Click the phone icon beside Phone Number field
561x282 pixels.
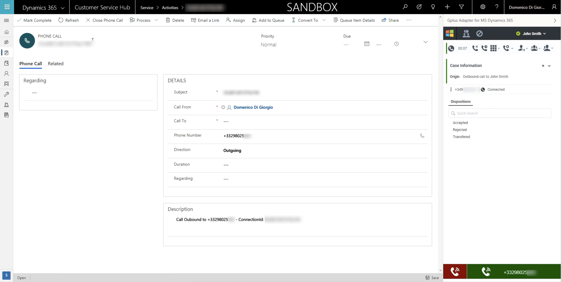422,136
